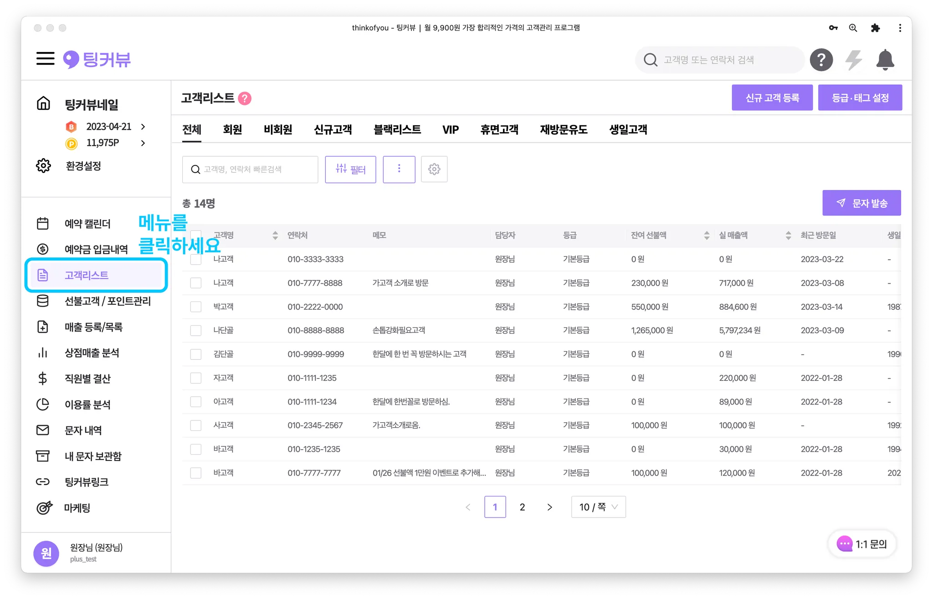This screenshot has width=933, height=599.
Task: Switch to the VIP tab
Action: coord(450,130)
